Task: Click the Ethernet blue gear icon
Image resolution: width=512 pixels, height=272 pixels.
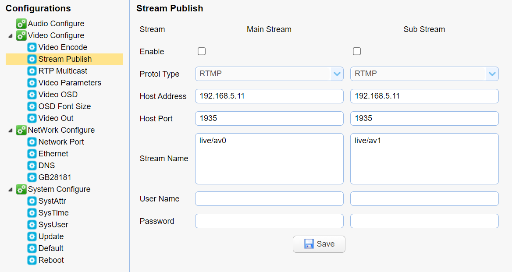Action: (x=32, y=154)
